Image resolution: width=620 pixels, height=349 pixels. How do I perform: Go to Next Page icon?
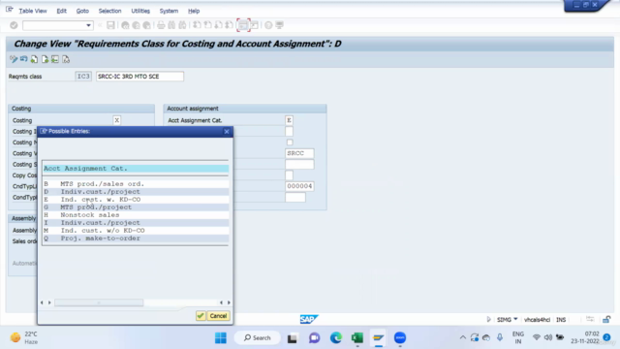218,25
